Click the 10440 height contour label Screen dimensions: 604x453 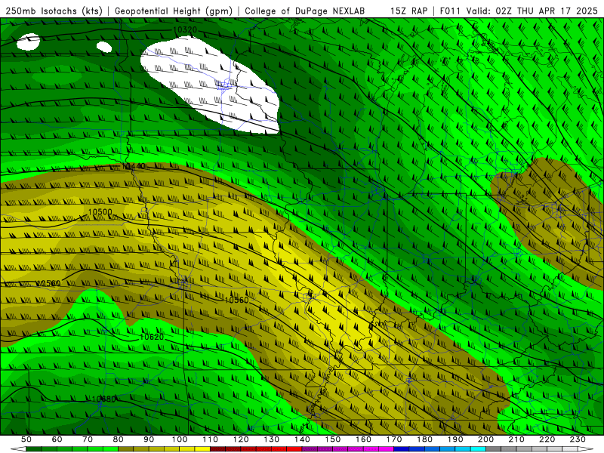point(134,166)
